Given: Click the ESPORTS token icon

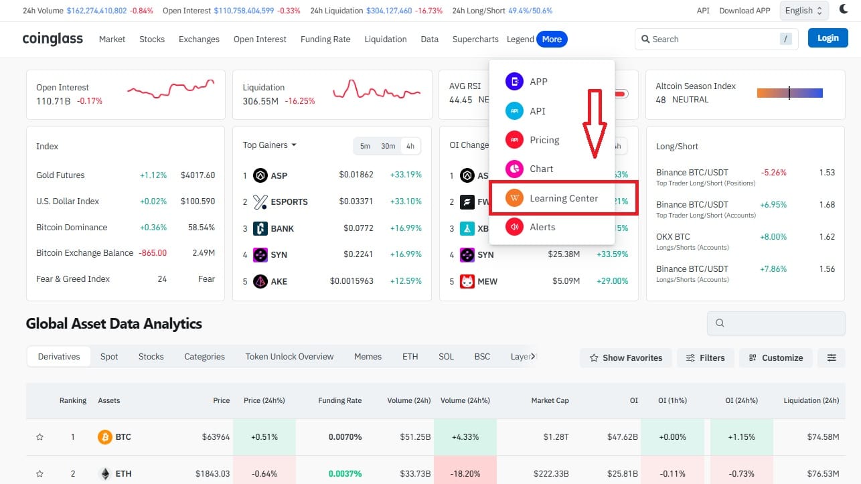Looking at the screenshot, I should coord(260,201).
